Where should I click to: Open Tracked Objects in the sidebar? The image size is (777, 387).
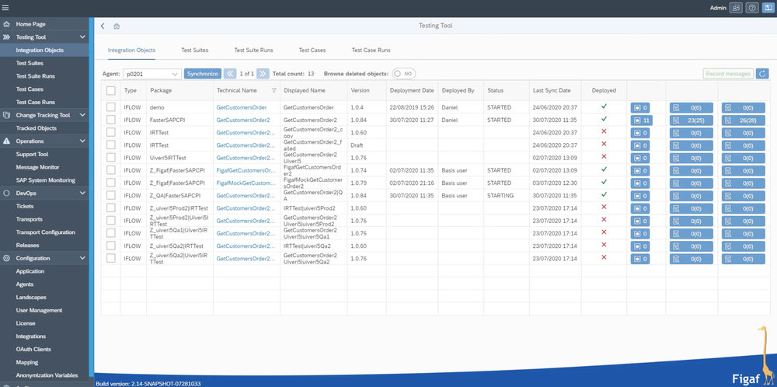point(37,128)
